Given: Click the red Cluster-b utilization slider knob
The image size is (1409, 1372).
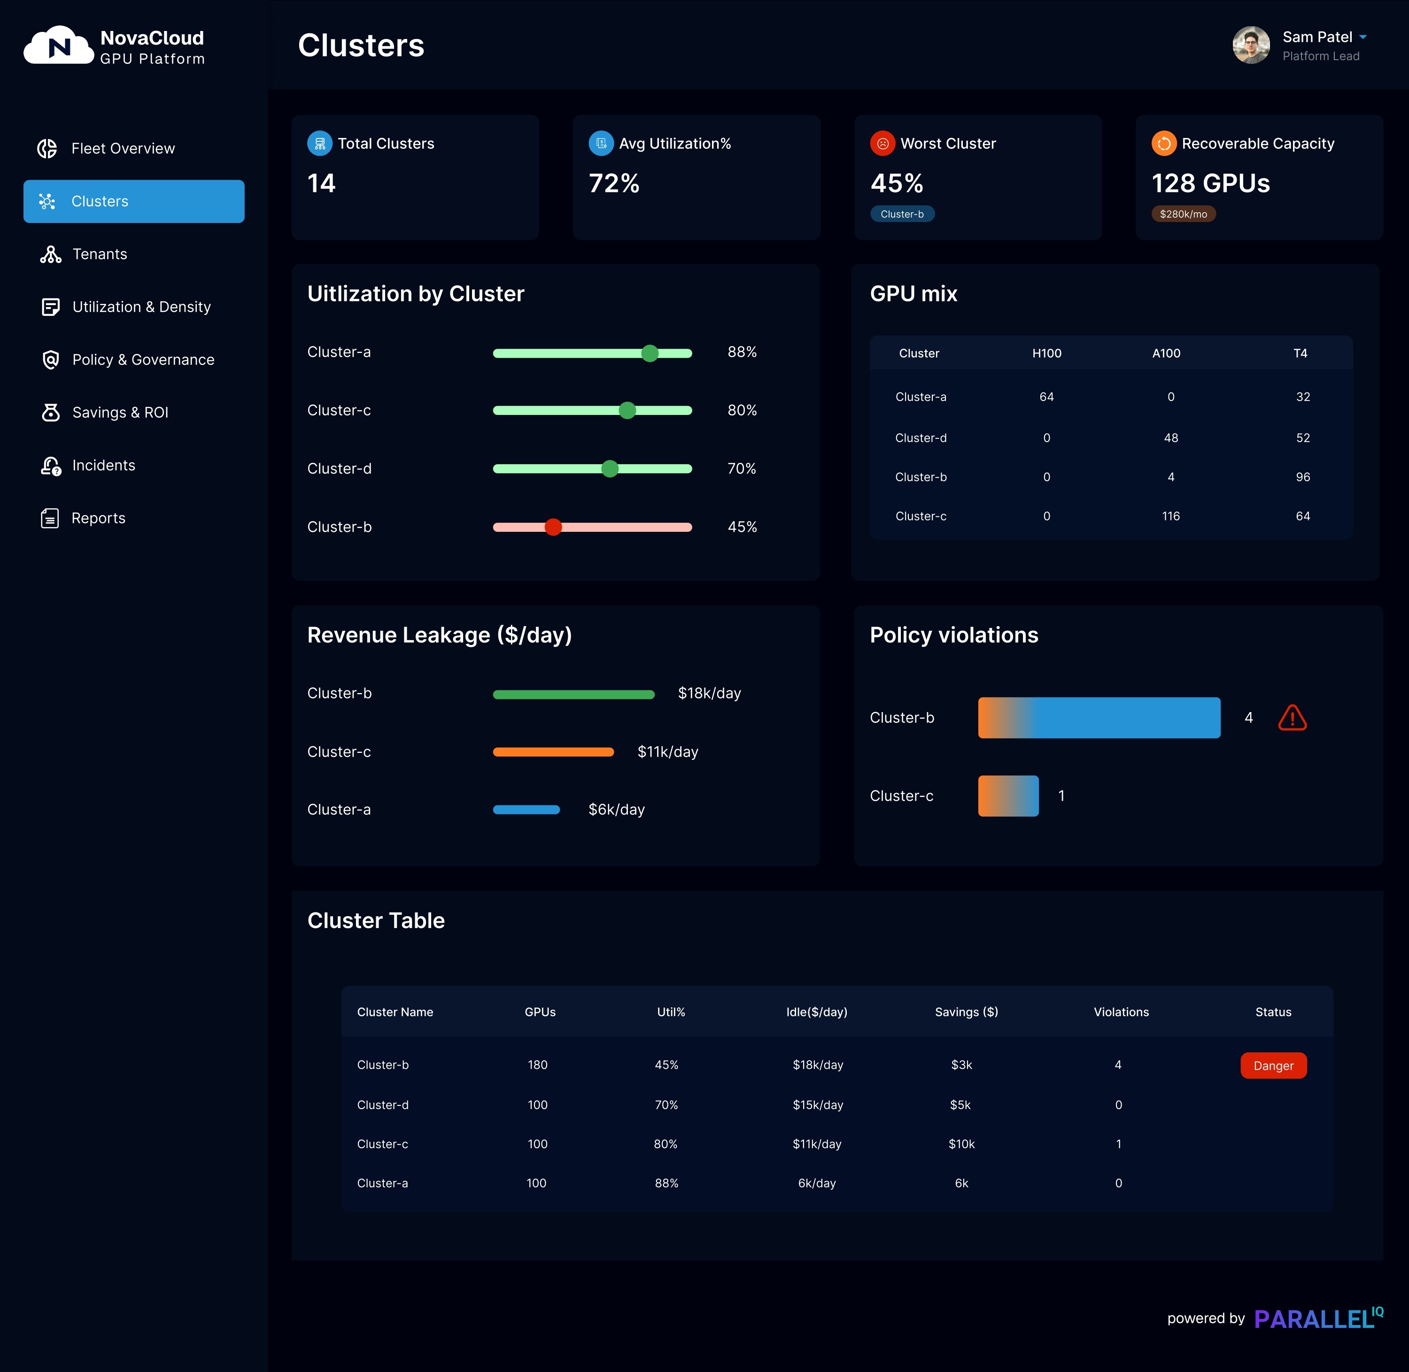Looking at the screenshot, I should [x=553, y=528].
